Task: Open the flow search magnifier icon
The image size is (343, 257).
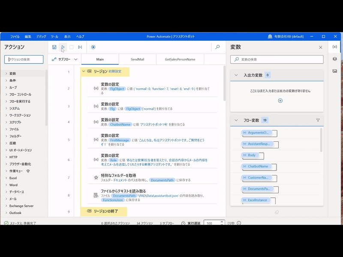Action: point(217,47)
